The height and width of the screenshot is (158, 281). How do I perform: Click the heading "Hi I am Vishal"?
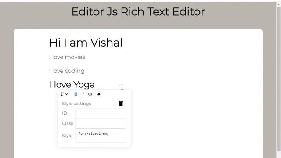86,43
